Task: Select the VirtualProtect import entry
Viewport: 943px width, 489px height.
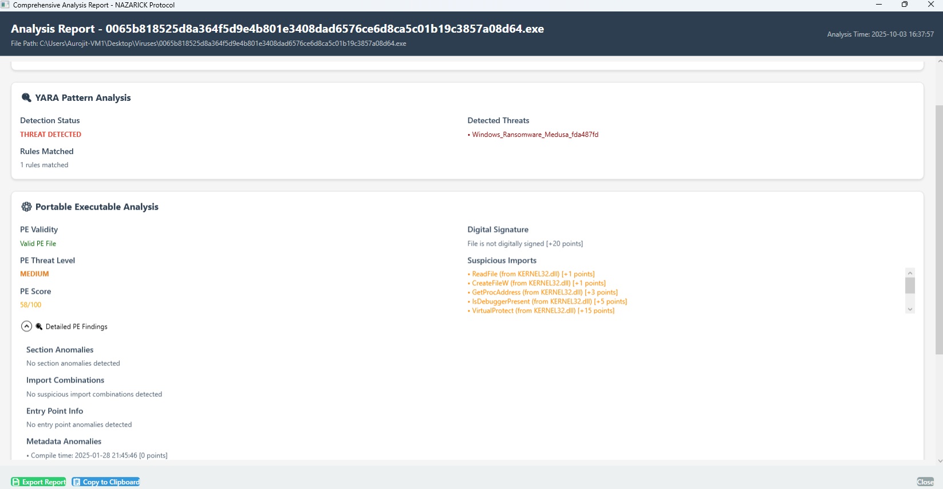Action: [543, 311]
